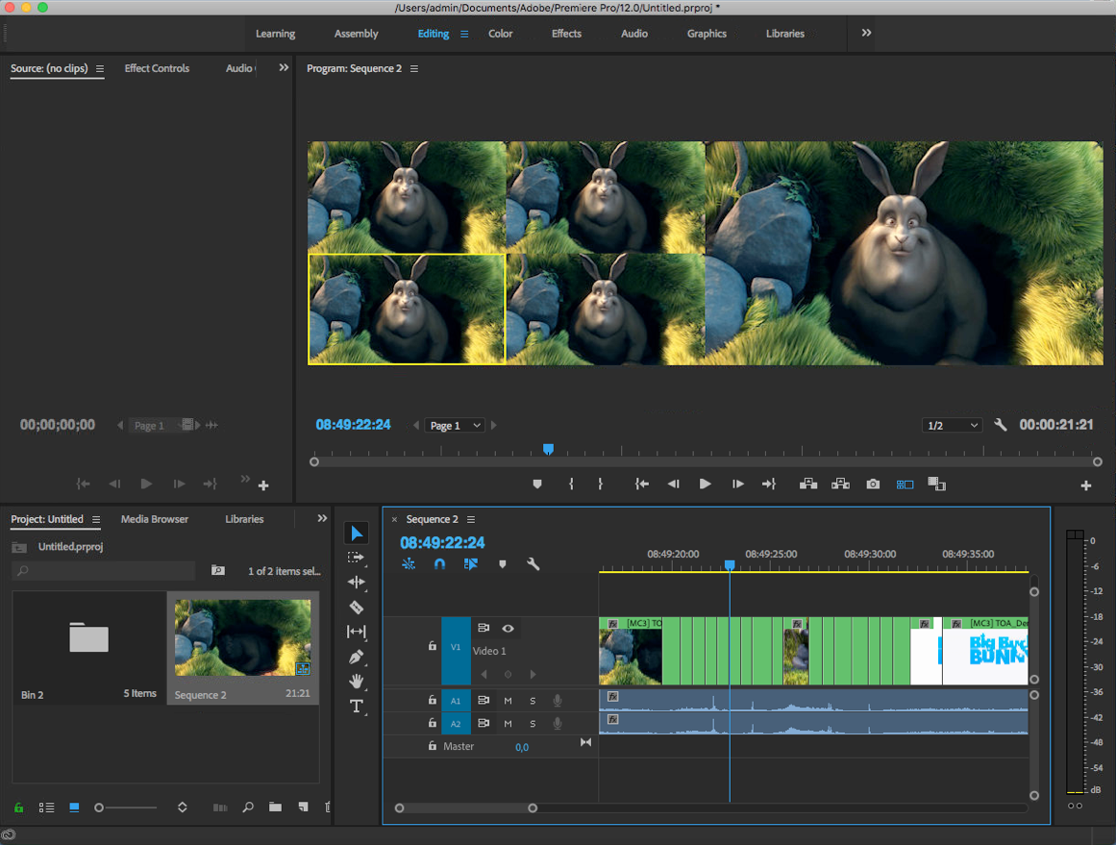The image size is (1116, 845).
Task: Click timeline horizontal zoom scroll bar
Action: [x=466, y=808]
